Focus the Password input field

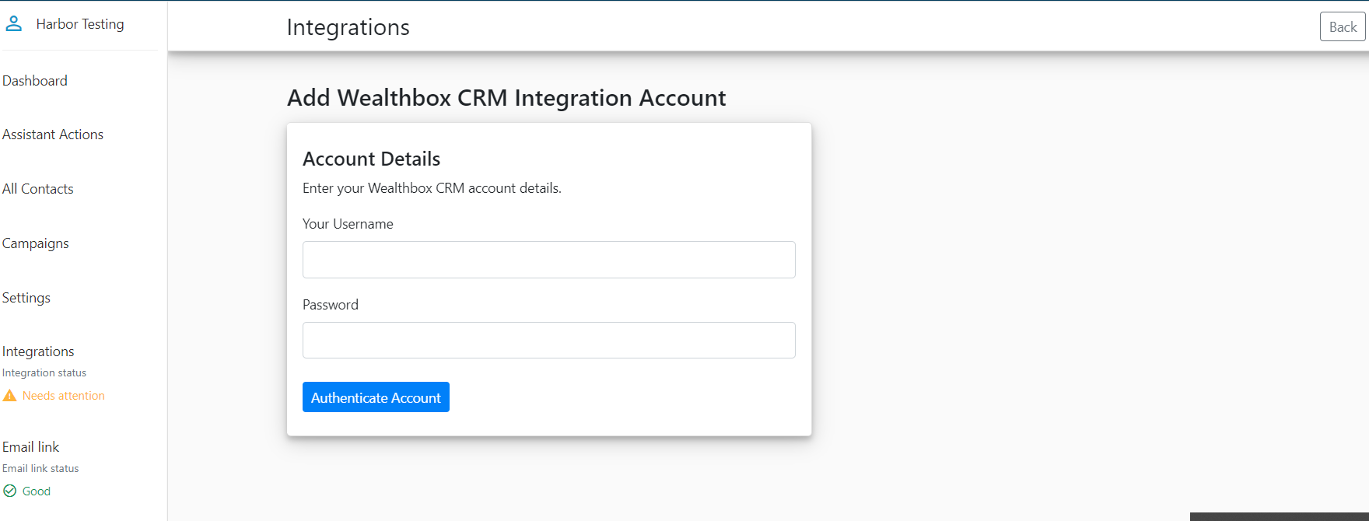pos(549,341)
